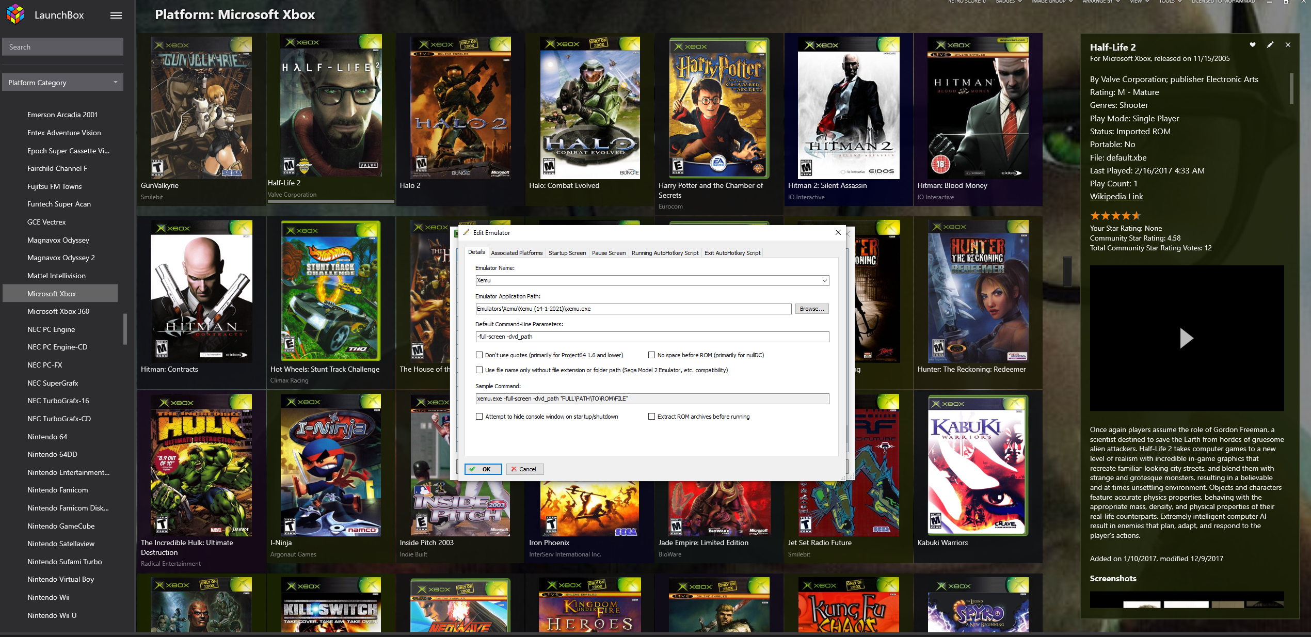
Task: Click the community star rating stars
Action: [1115, 216]
